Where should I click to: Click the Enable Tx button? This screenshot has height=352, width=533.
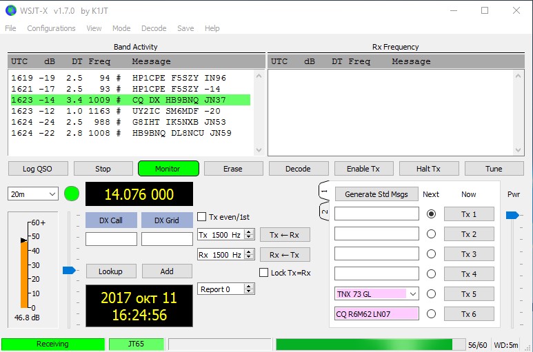(x=363, y=169)
